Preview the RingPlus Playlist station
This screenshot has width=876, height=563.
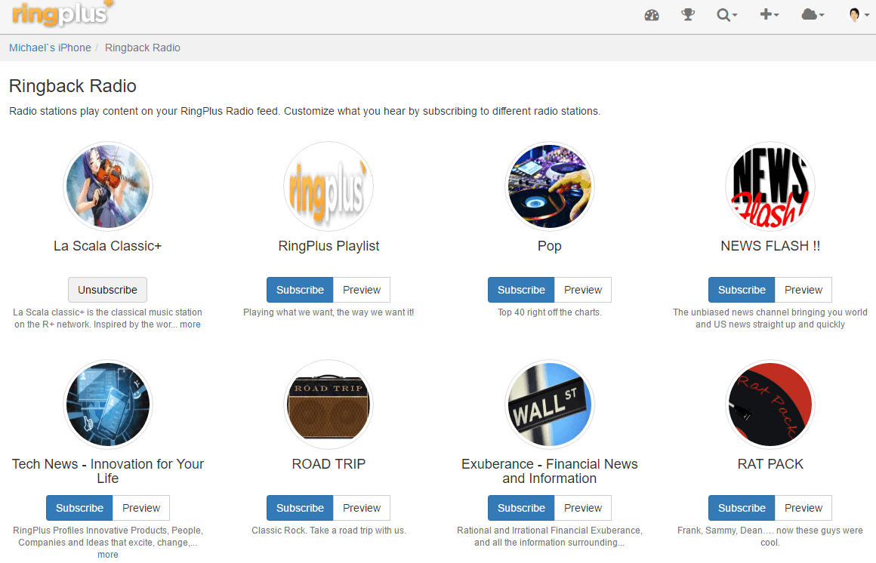pyautogui.click(x=362, y=290)
